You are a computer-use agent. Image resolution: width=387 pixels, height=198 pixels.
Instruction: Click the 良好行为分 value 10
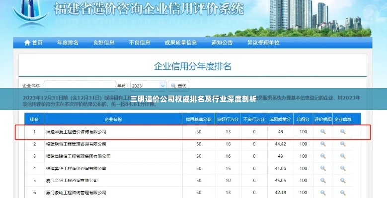(x=228, y=180)
